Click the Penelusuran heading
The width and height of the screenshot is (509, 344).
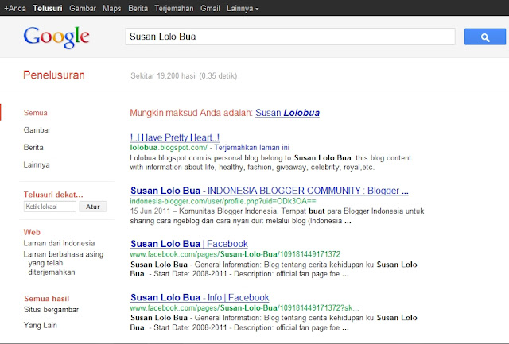54,75
